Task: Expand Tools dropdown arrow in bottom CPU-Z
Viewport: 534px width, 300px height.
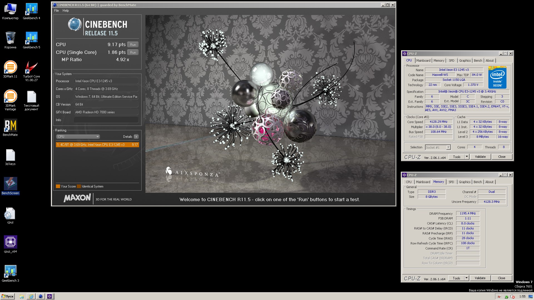Action: click(466, 278)
